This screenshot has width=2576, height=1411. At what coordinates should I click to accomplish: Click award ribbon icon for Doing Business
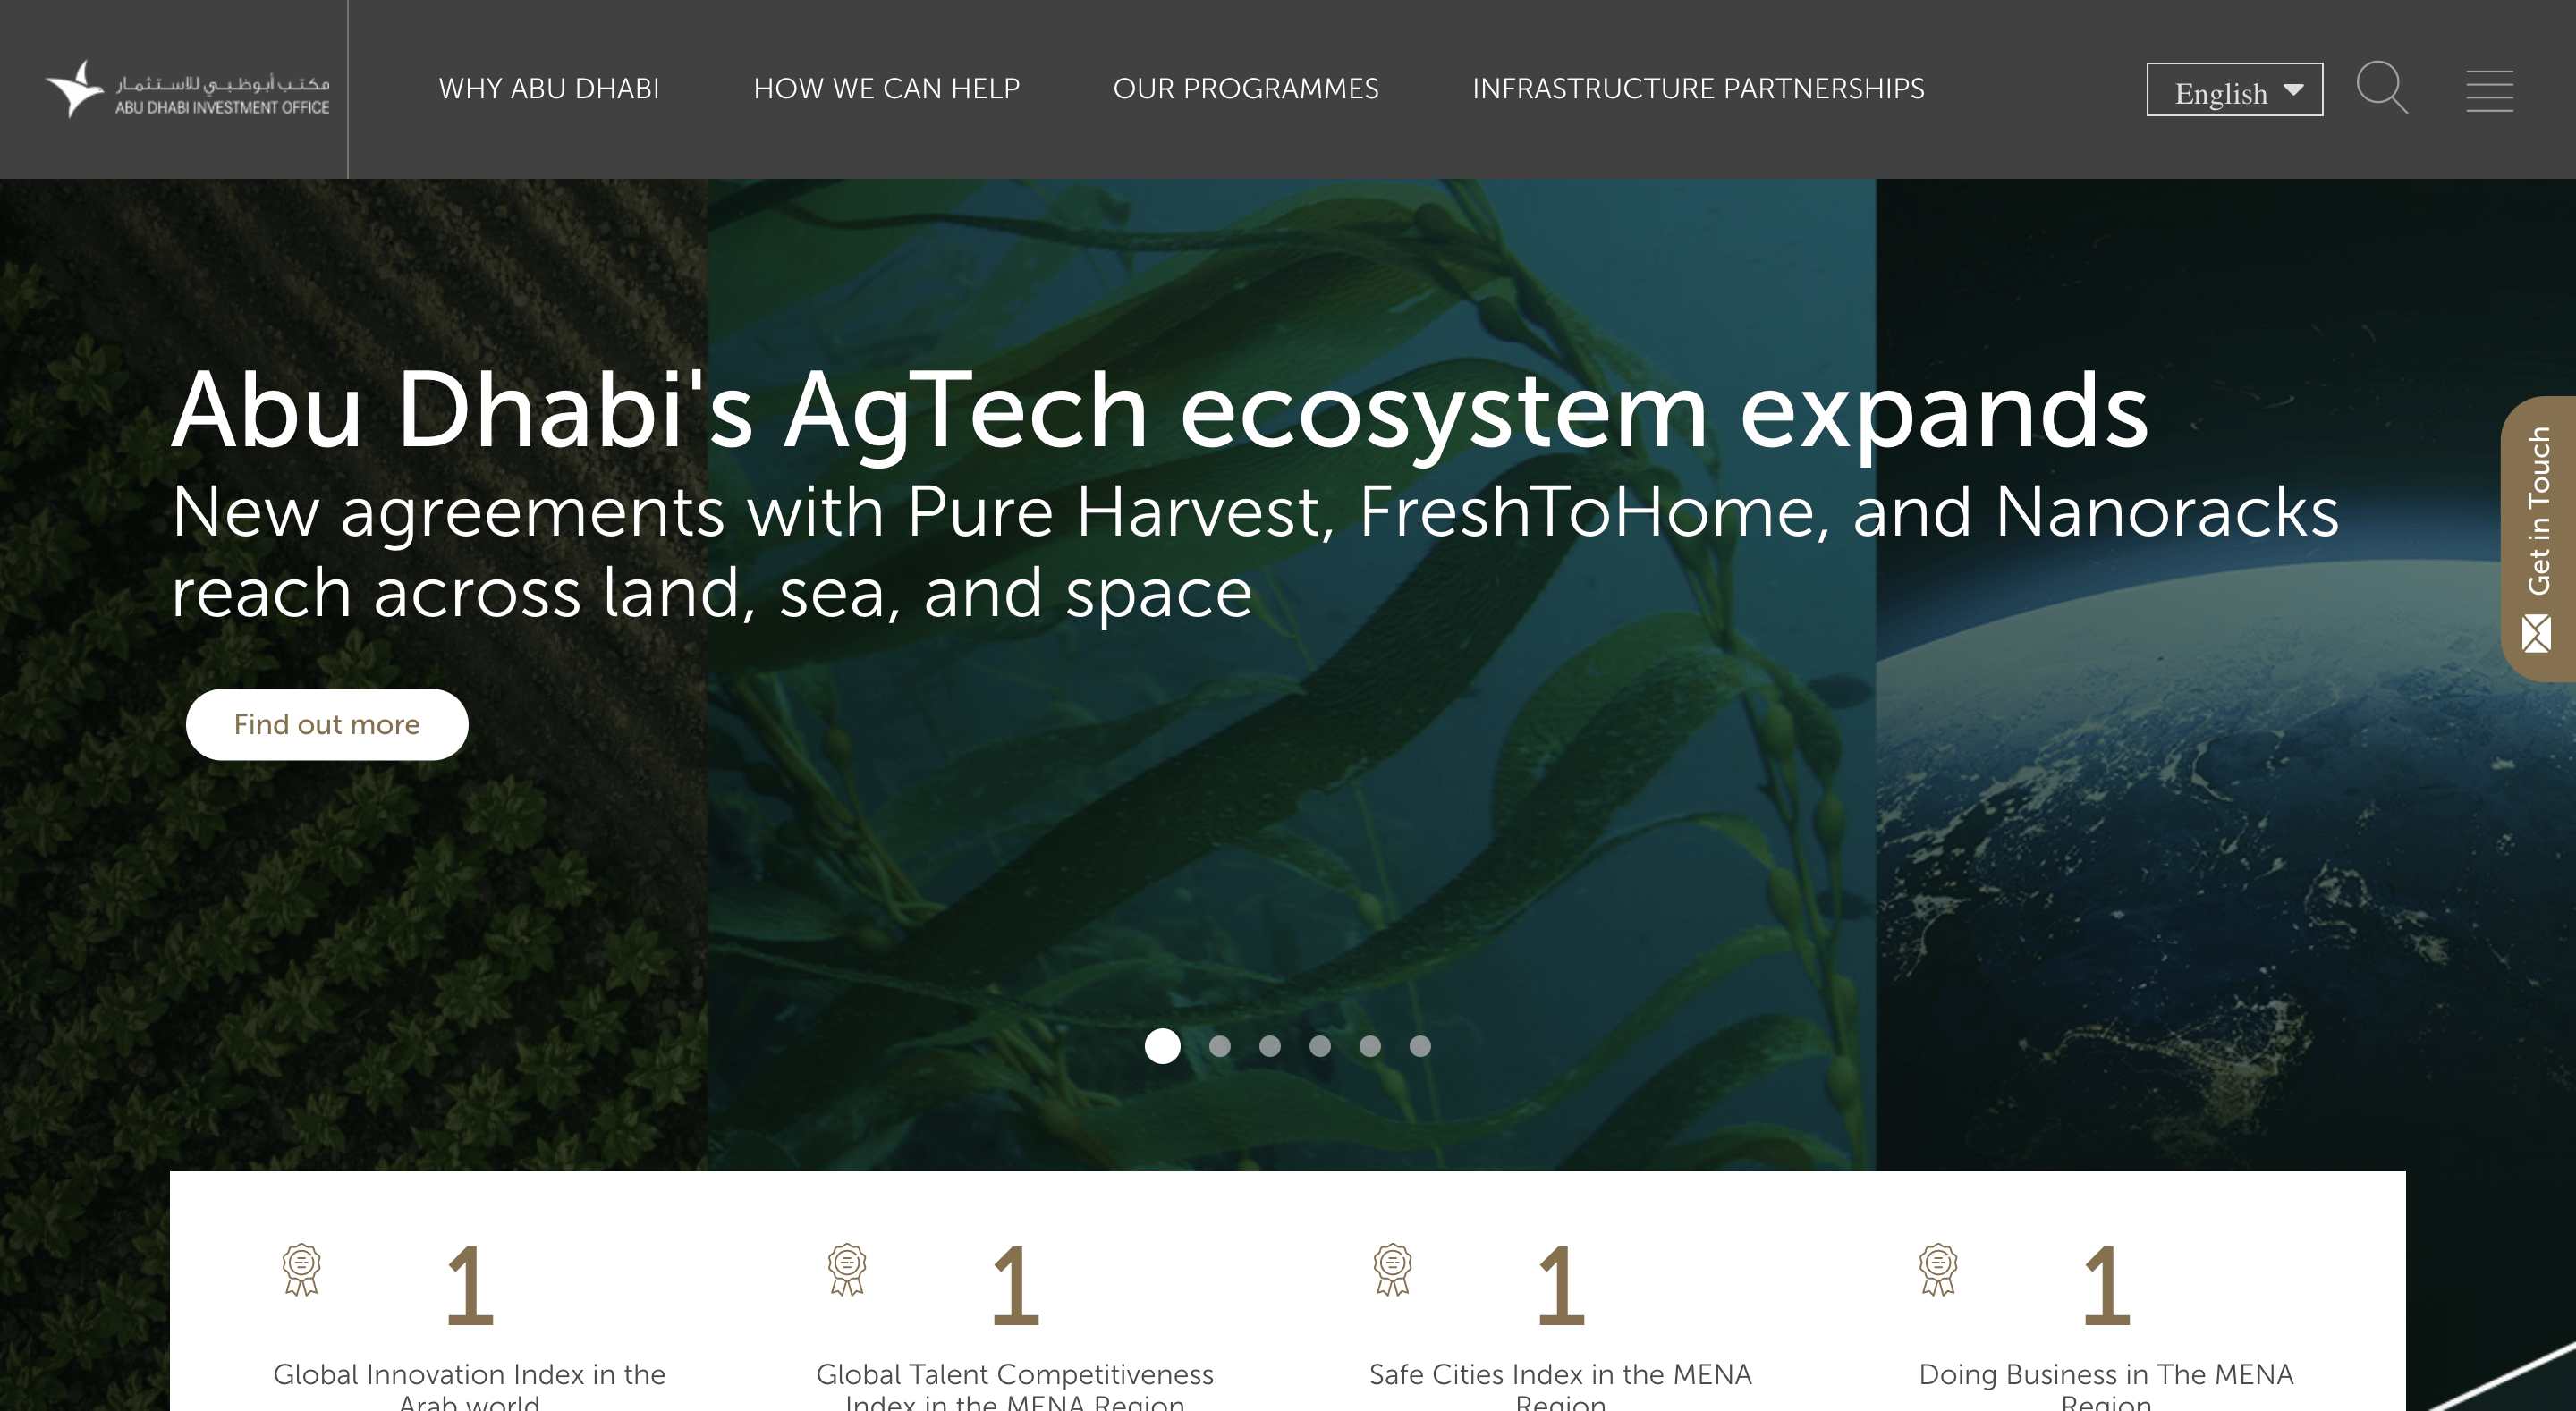coord(1938,1270)
